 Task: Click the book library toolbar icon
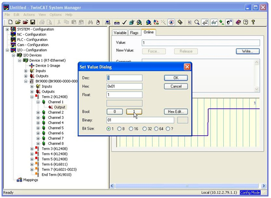(x=238, y=22)
